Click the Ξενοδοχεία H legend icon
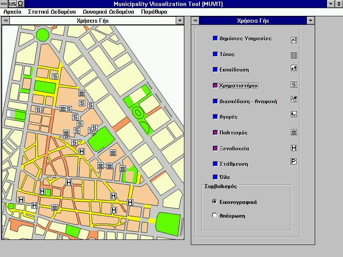This screenshot has height=257, width=343. coord(294,148)
